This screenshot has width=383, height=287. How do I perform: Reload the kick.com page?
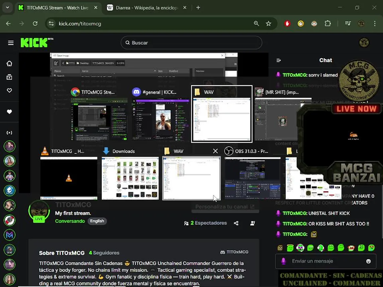35,24
